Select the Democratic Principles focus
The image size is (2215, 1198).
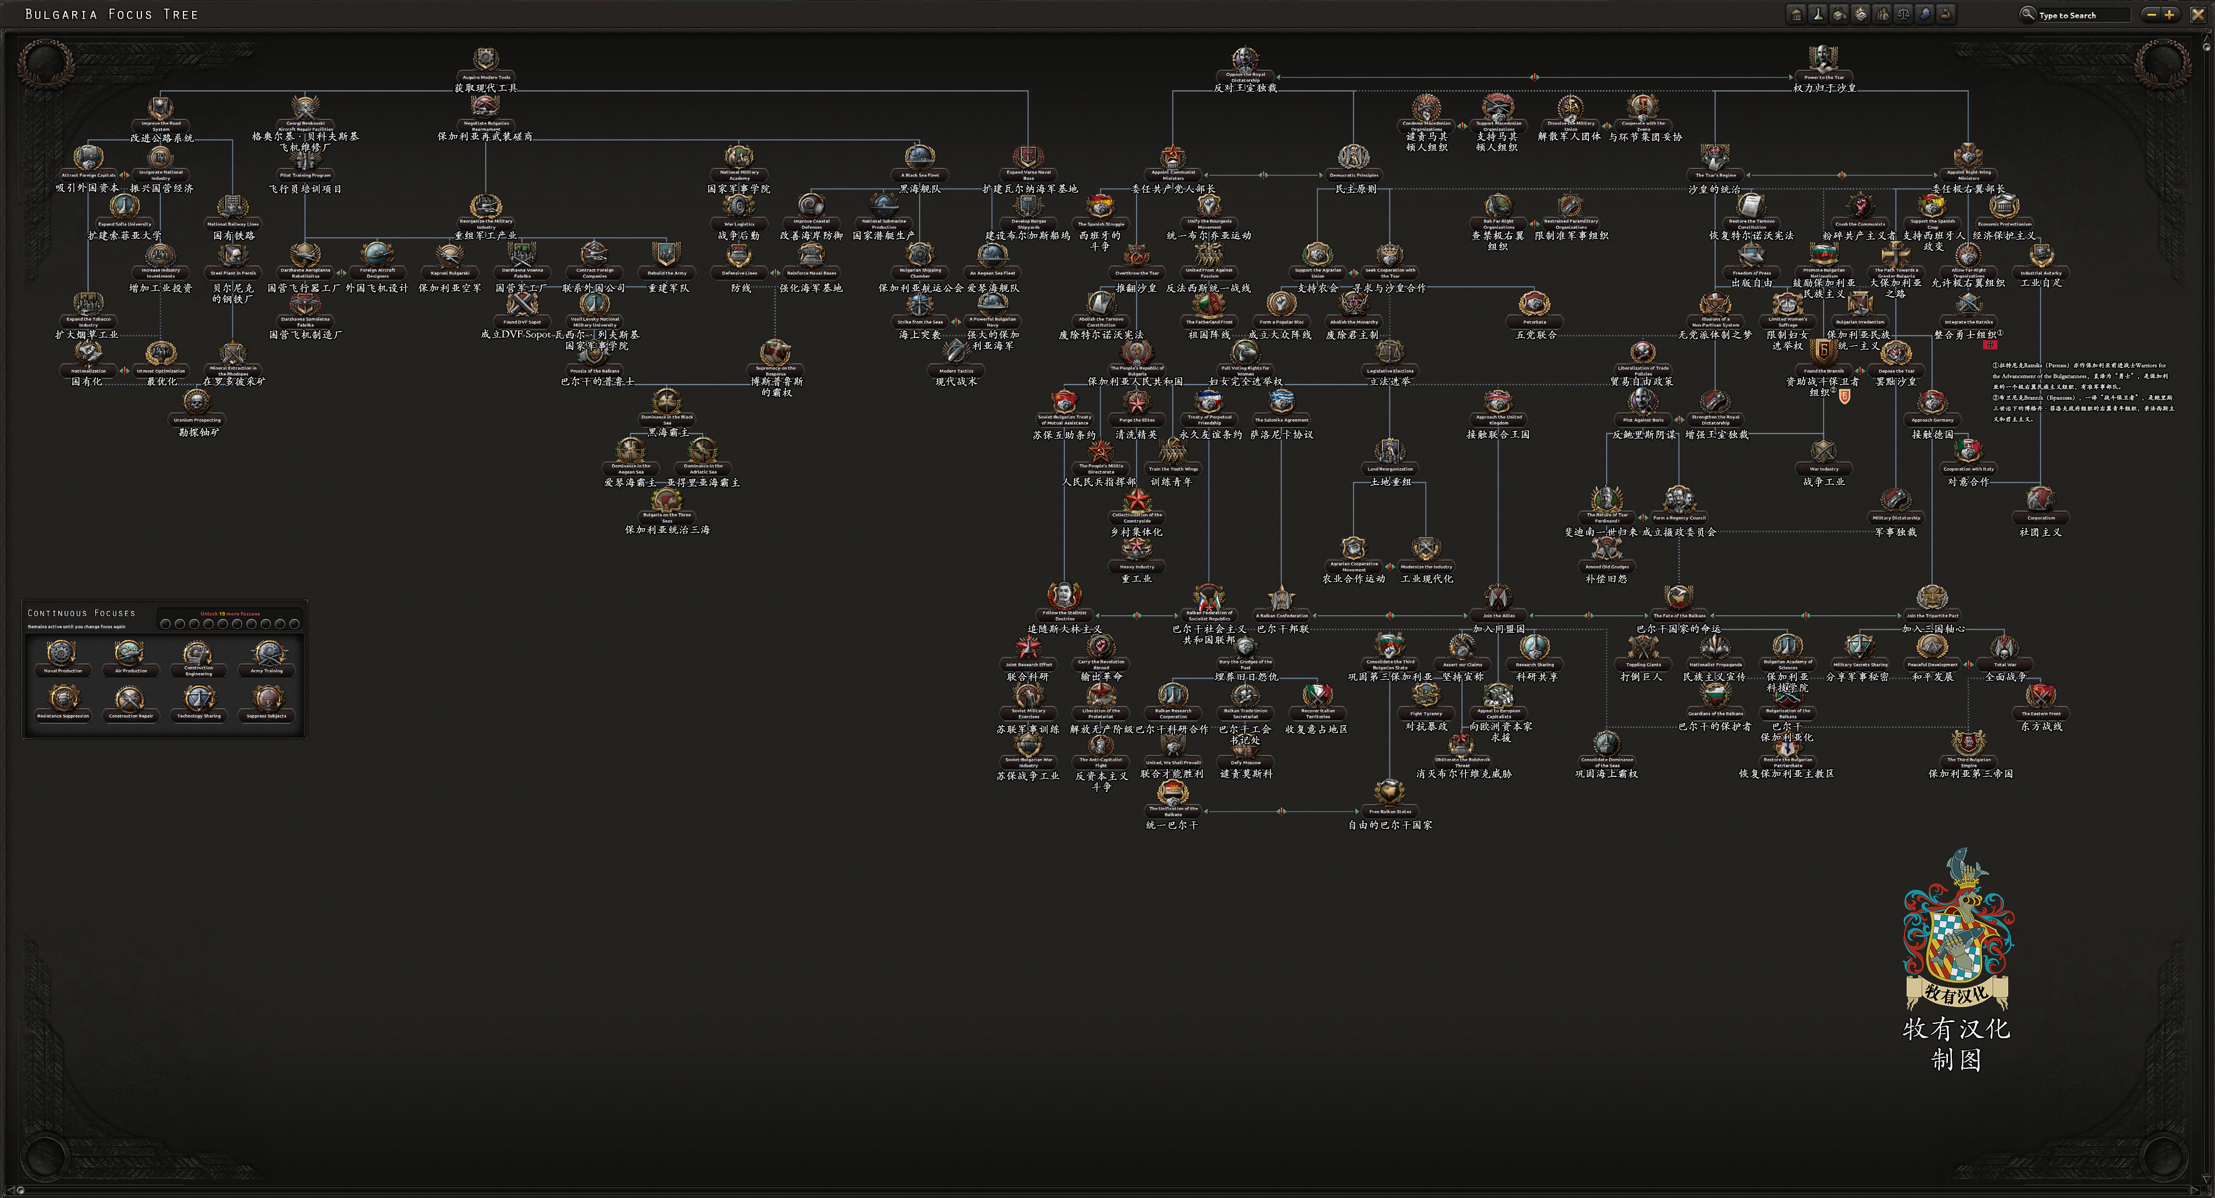tap(1354, 163)
